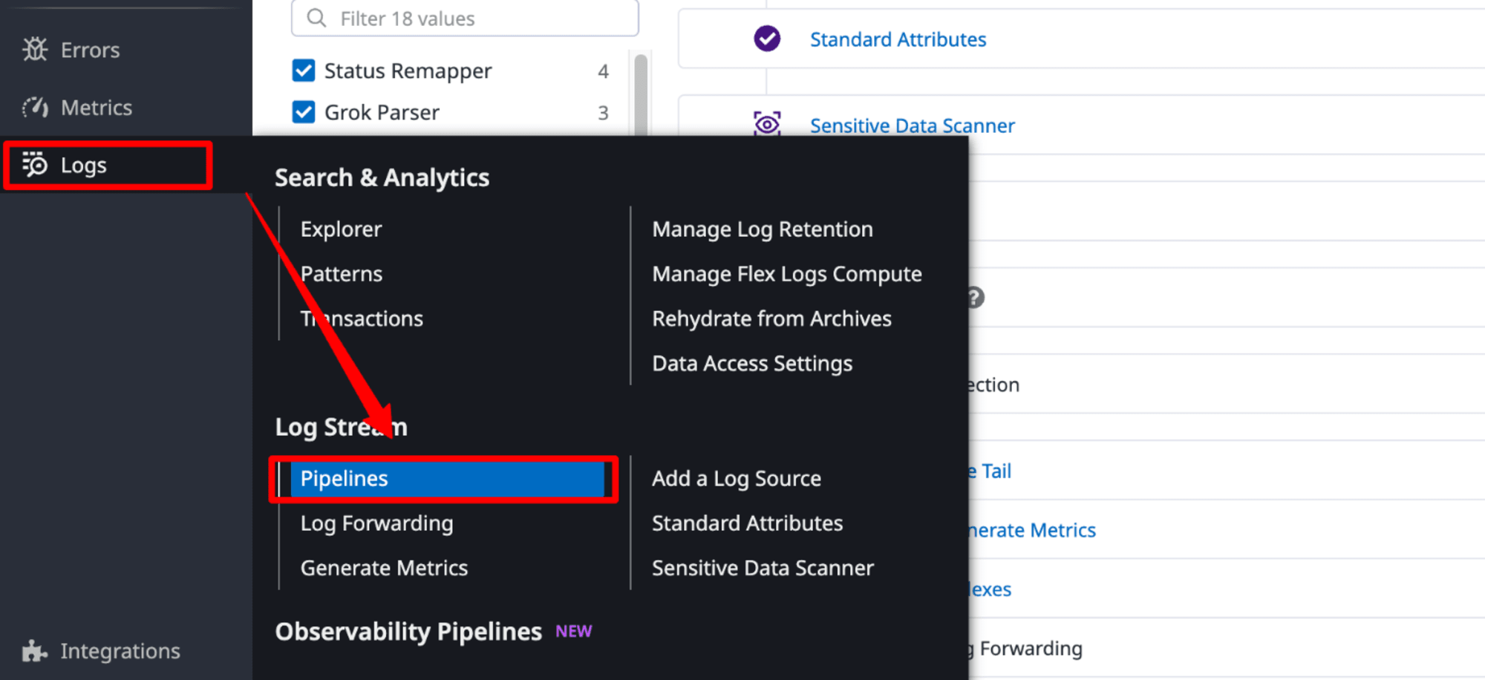1485x680 pixels.
Task: Click the Standard Attributes link in page
Action: (x=898, y=39)
